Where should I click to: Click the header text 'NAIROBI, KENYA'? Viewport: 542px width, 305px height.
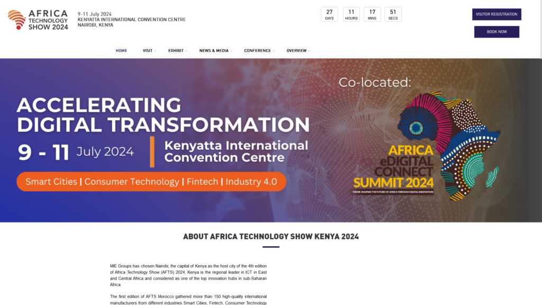point(95,25)
